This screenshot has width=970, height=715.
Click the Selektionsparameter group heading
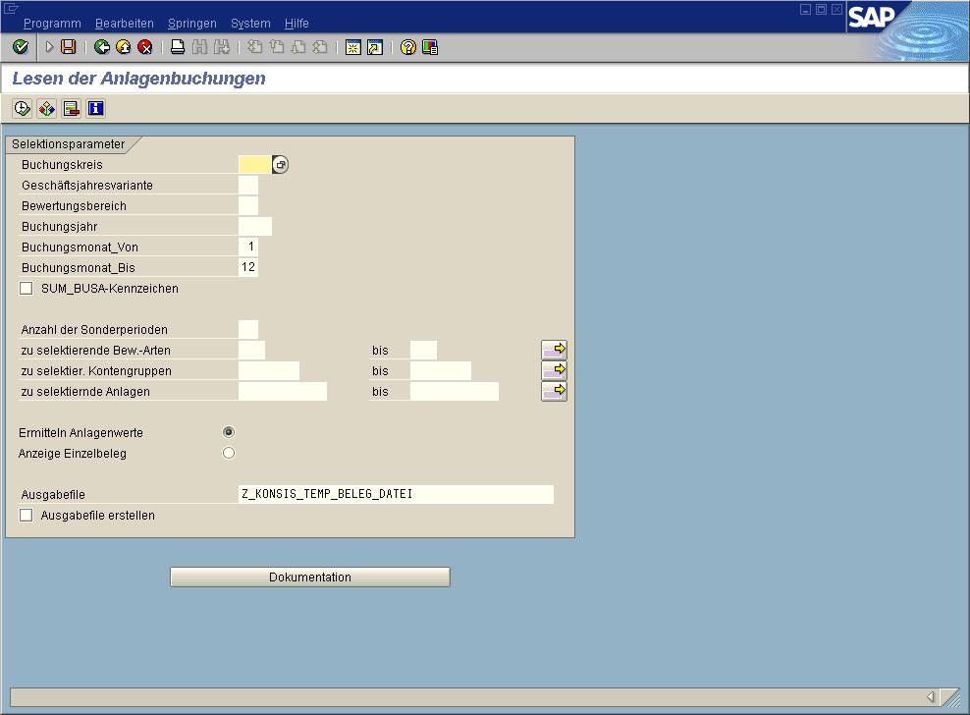tap(68, 144)
